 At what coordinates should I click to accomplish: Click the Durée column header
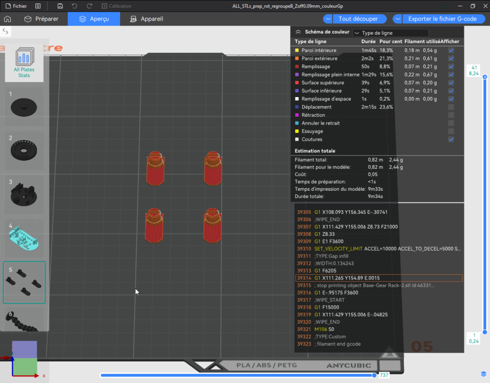click(368, 41)
